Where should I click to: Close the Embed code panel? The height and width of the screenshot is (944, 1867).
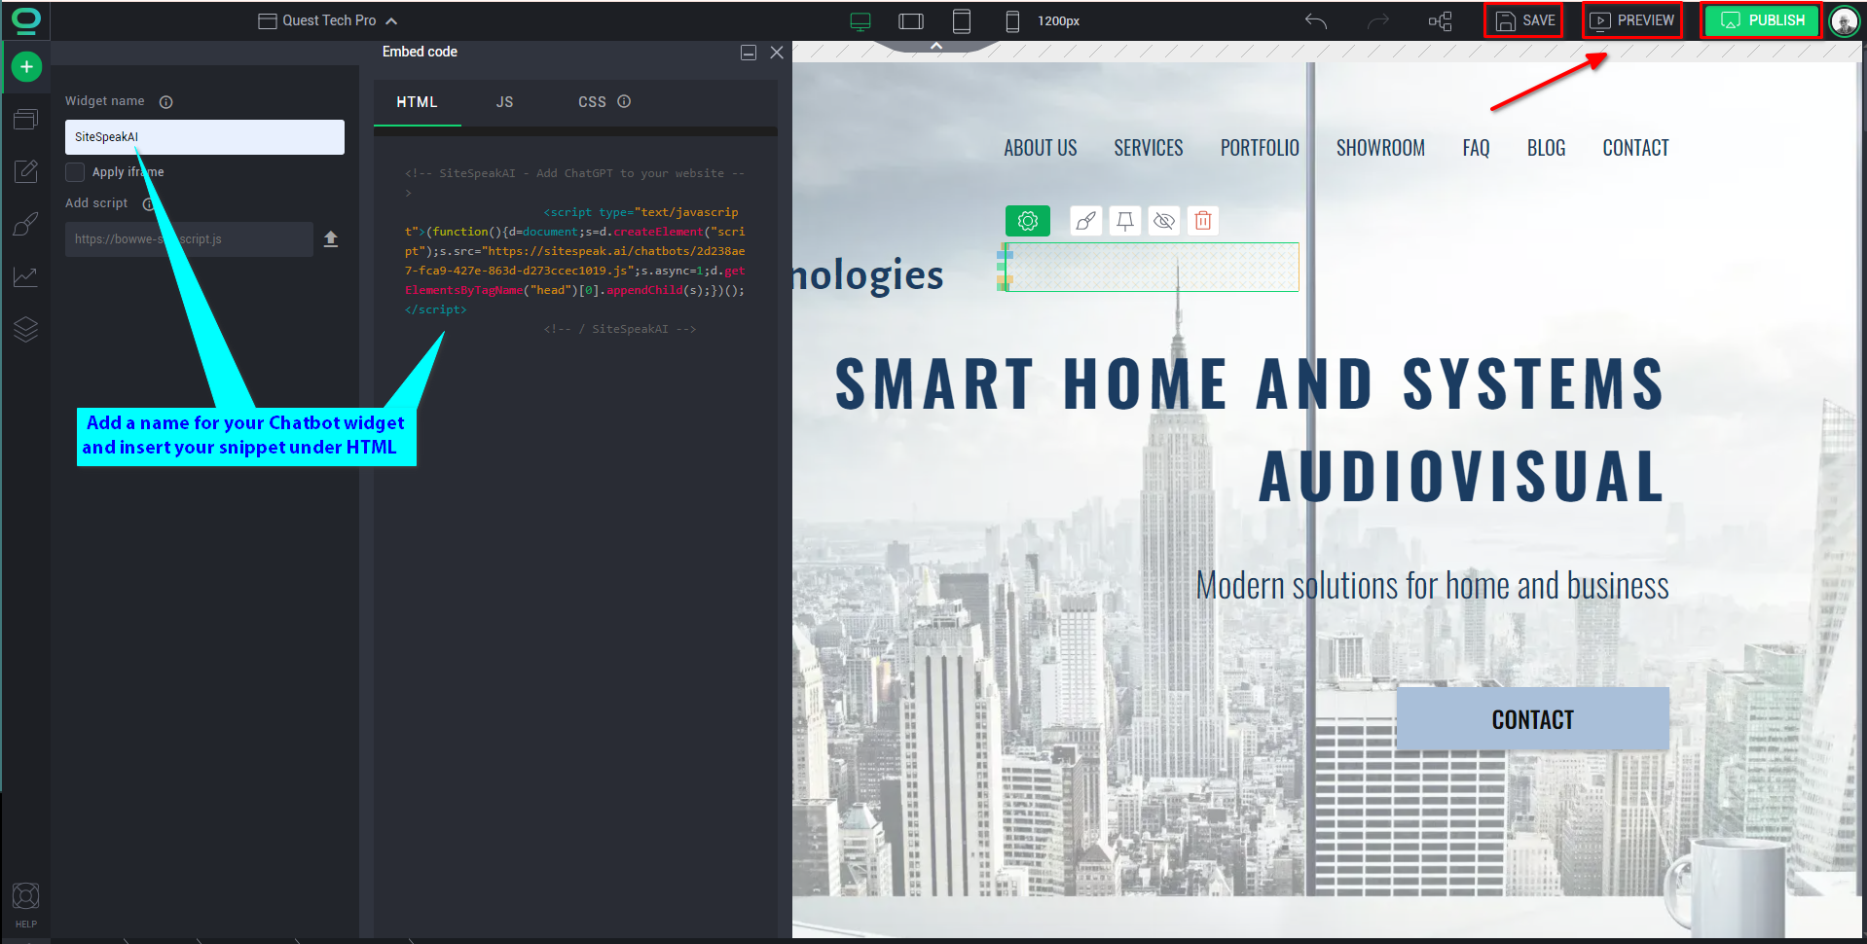click(x=777, y=53)
